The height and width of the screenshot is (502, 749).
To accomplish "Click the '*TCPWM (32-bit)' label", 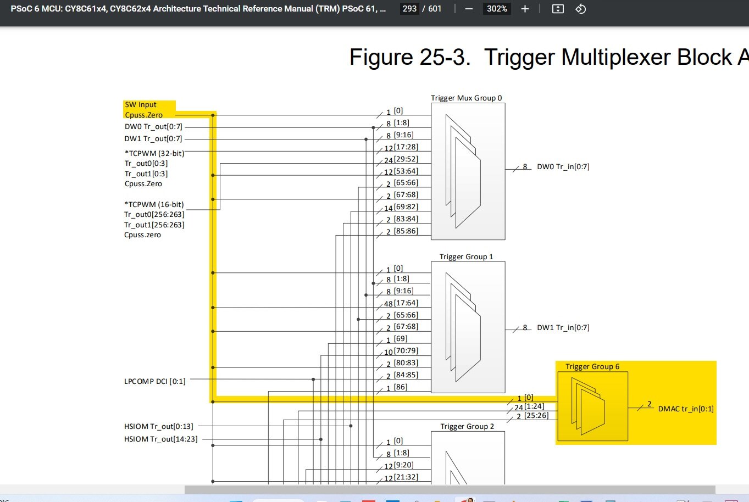I will (154, 153).
